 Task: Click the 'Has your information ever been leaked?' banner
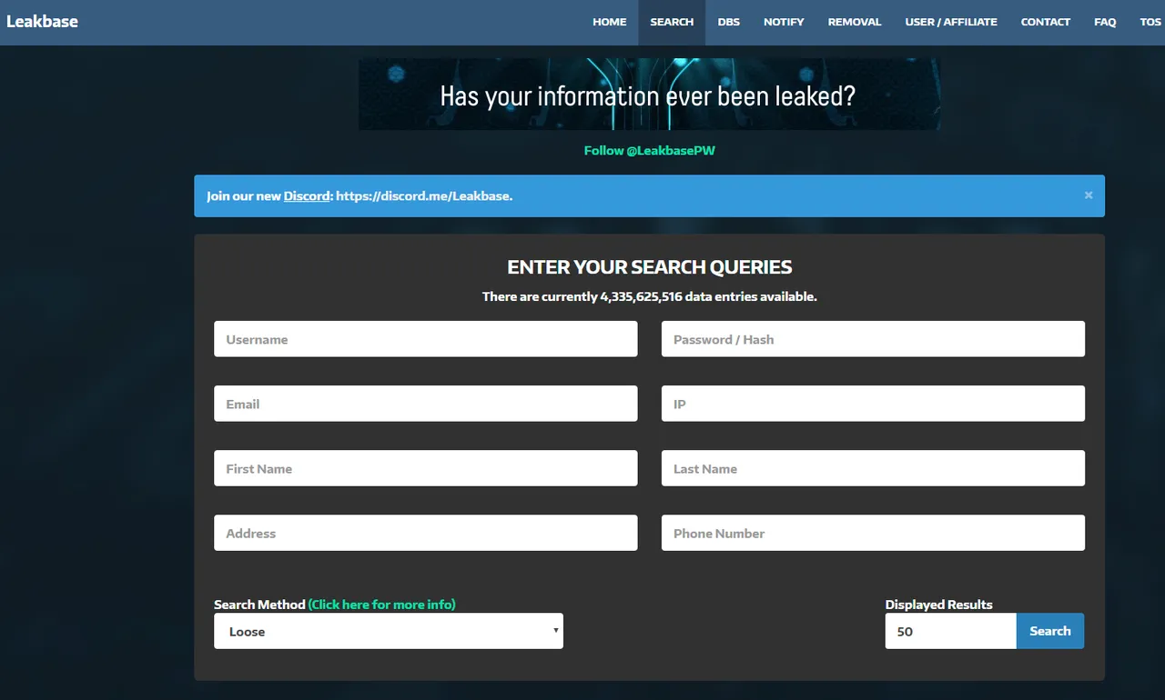tap(649, 95)
